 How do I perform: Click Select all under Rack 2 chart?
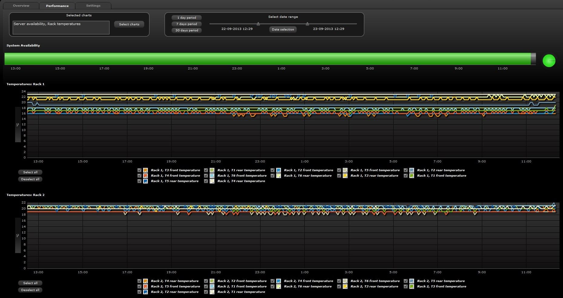(x=30, y=283)
